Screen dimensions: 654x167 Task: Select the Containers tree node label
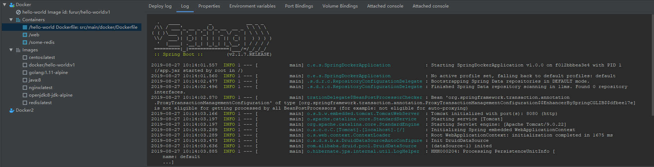(x=34, y=20)
